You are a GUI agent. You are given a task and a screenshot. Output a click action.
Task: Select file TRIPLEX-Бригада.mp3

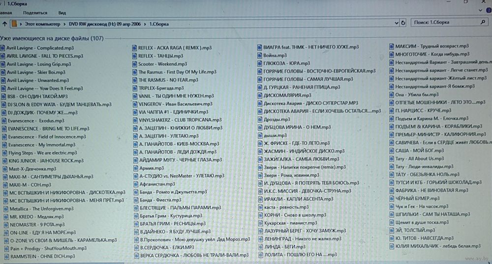point(159,88)
